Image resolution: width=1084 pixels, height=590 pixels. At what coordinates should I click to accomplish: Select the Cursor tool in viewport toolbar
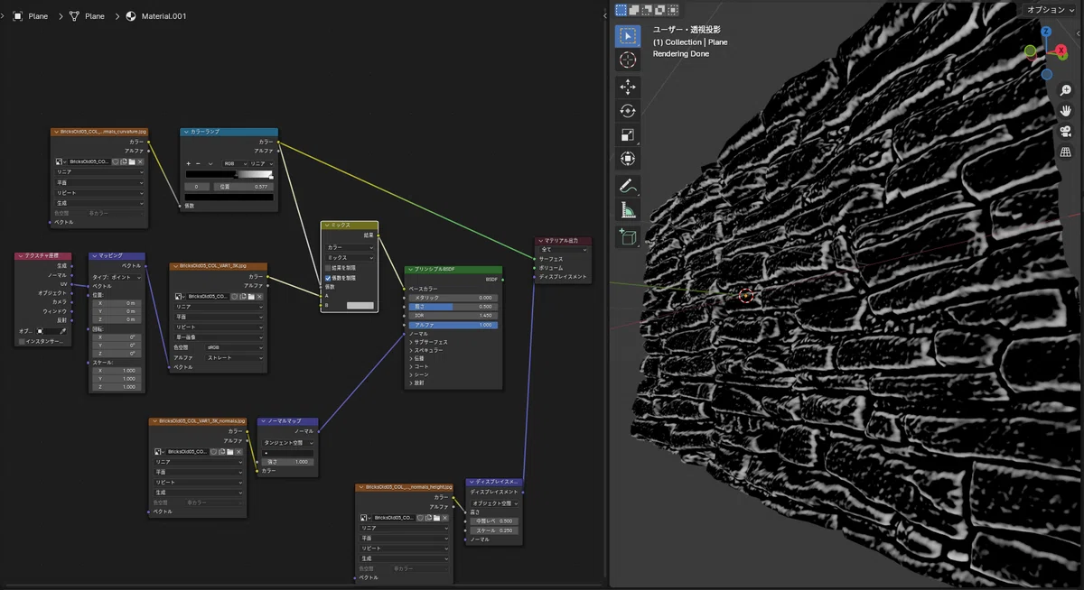628,60
